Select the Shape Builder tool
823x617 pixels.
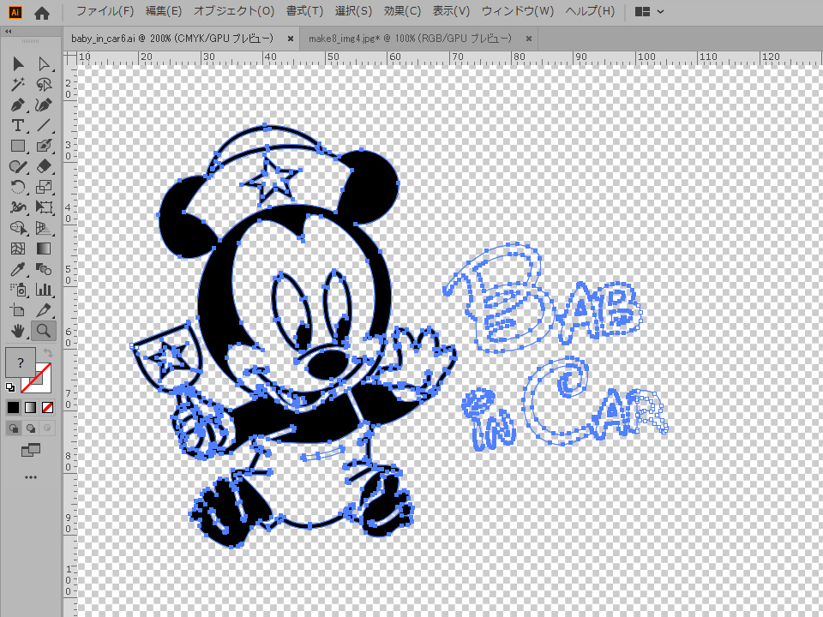point(18,228)
